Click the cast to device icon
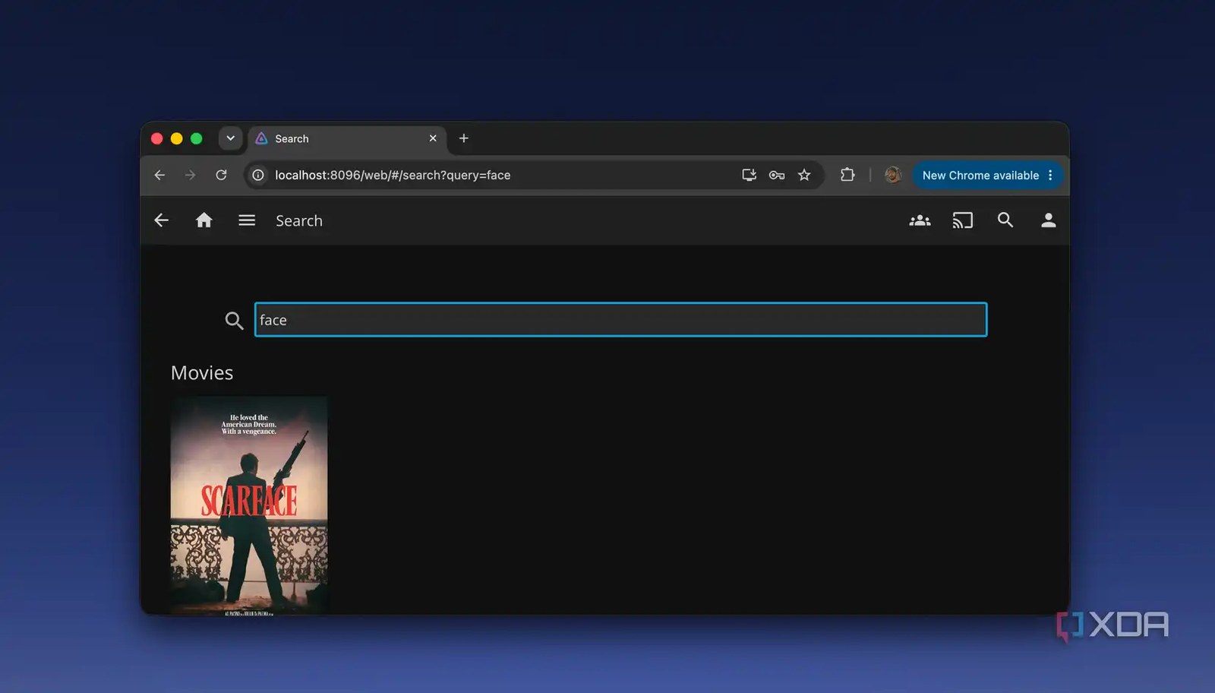 point(962,220)
